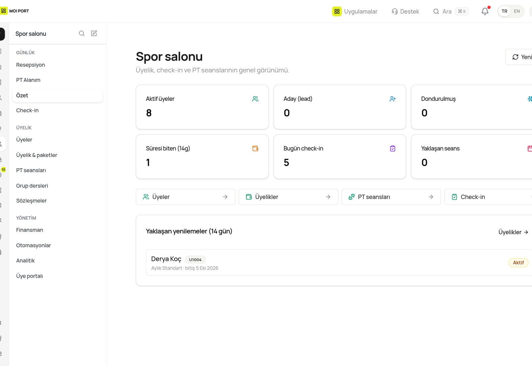Click the edit pencil icon in sidebar header
The height and width of the screenshot is (366, 532).
coord(94,33)
